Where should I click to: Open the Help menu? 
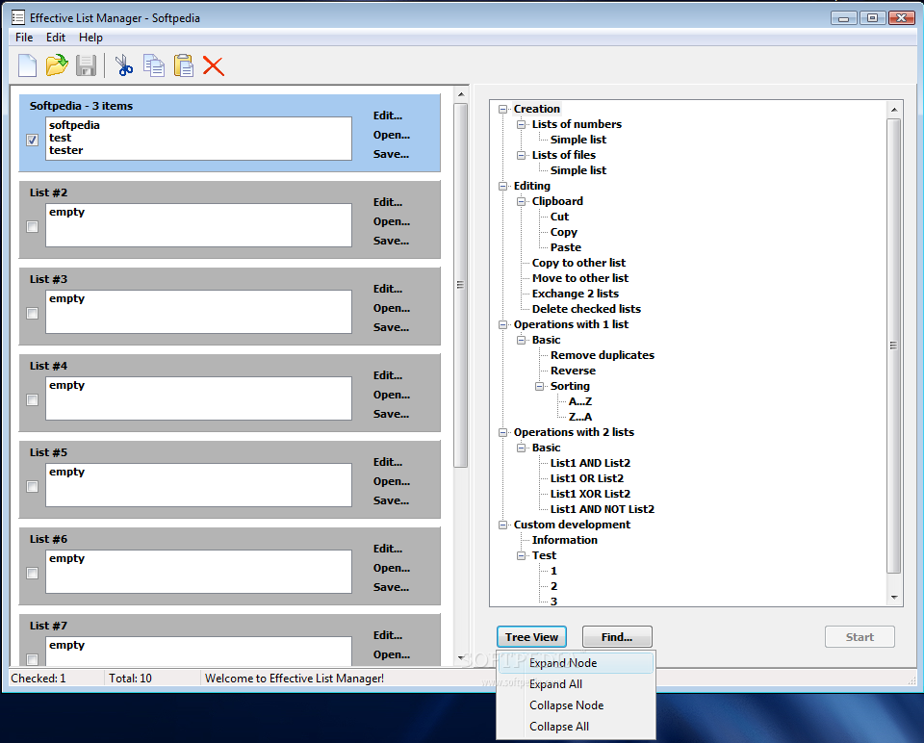point(90,38)
